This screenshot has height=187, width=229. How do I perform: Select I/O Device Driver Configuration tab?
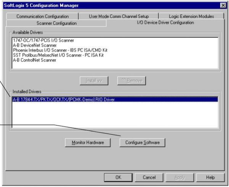click(x=165, y=23)
